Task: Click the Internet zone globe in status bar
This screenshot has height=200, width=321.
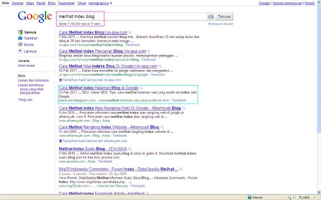Action: coord(250,197)
